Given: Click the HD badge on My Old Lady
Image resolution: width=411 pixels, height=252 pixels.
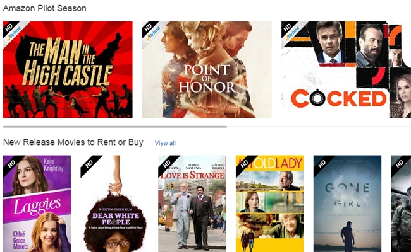Looking at the screenshot, I should (244, 164).
